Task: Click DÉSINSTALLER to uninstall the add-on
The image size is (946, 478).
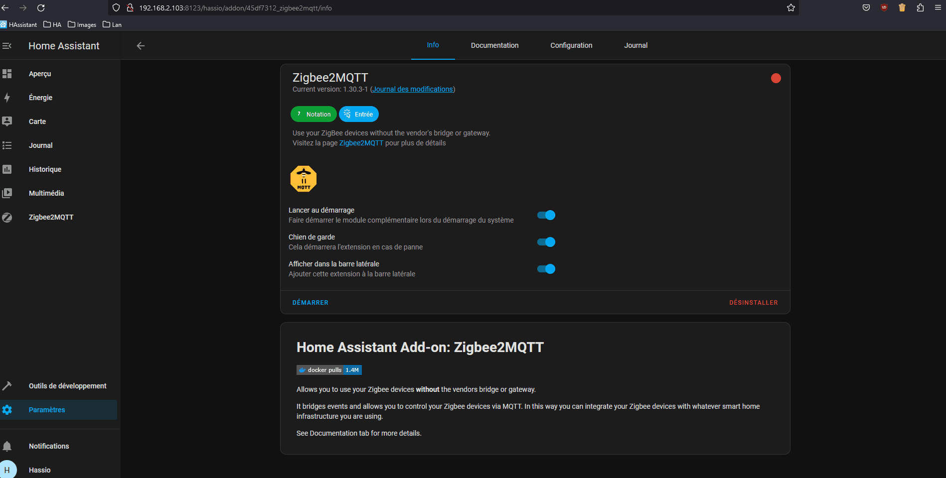Action: click(x=753, y=303)
